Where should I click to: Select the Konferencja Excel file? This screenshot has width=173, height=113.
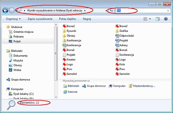pos(72,45)
